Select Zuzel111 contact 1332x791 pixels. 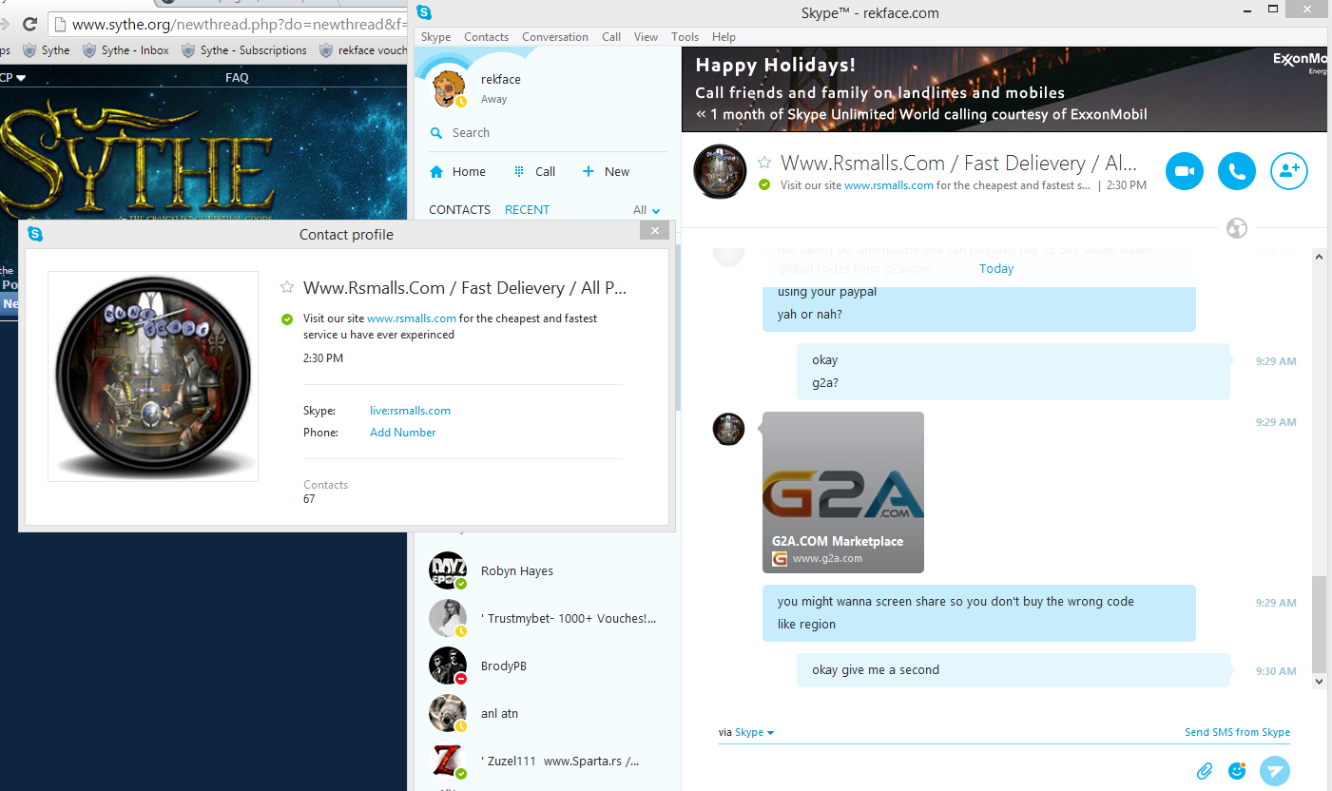[547, 761]
